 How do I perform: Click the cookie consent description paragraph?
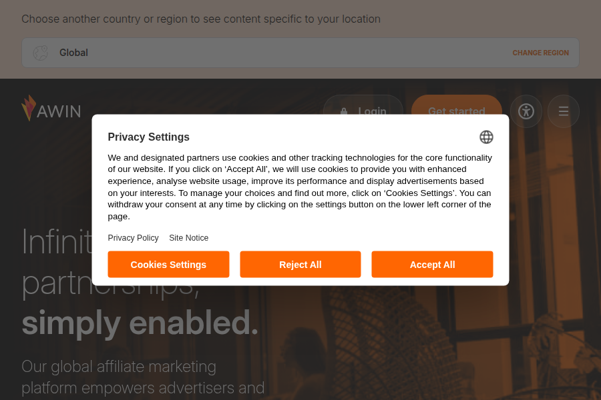point(300,187)
